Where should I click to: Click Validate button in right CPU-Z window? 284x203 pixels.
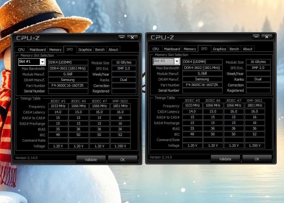[225, 159]
